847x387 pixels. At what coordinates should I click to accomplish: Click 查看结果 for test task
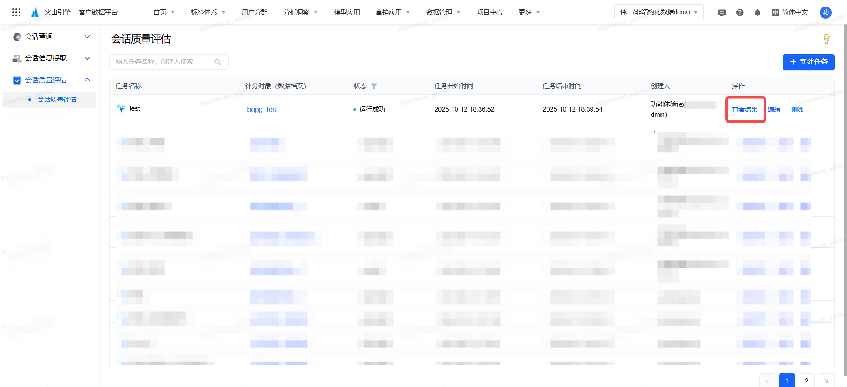click(745, 110)
